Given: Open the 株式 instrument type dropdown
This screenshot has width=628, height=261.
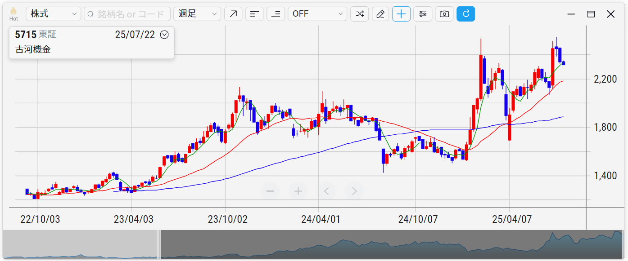Looking at the screenshot, I should click(x=54, y=14).
